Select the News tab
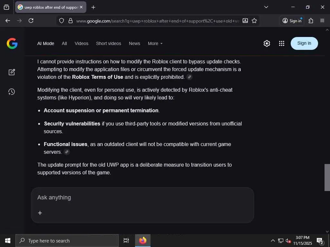This screenshot has height=247, width=330. [x=134, y=43]
